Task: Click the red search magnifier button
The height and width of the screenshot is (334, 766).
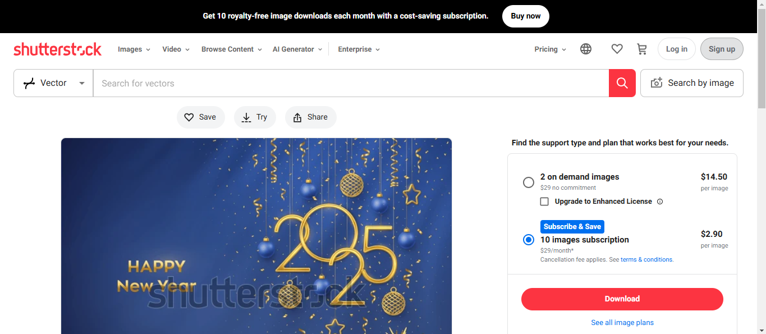Action: coord(622,83)
